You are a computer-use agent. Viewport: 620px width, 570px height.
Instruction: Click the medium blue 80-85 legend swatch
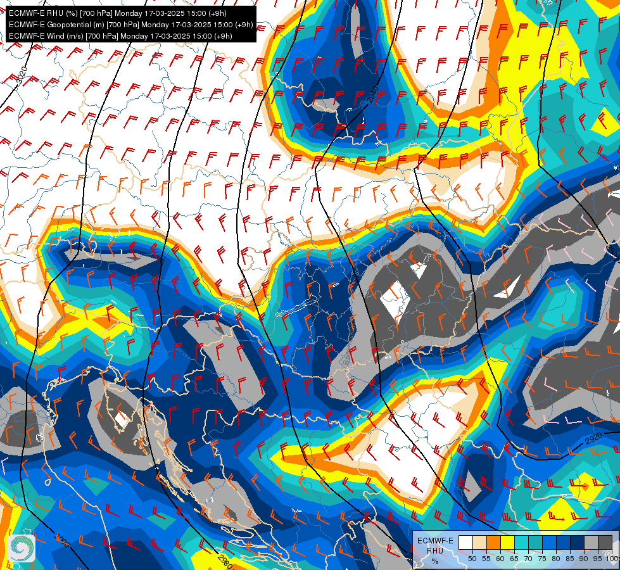(x=564, y=542)
